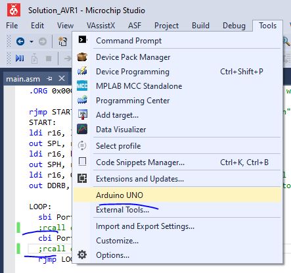The image size is (291, 273).
Task: Choose Customize... menu entry
Action: [x=177, y=241]
